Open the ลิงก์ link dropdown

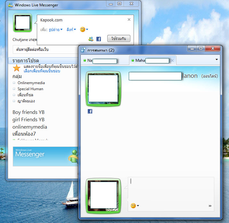(x=71, y=30)
